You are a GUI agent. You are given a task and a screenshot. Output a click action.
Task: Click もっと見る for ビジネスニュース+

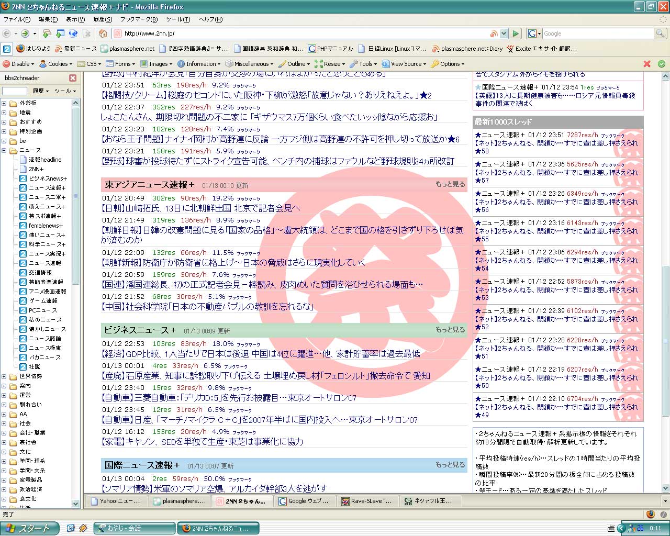(x=450, y=330)
